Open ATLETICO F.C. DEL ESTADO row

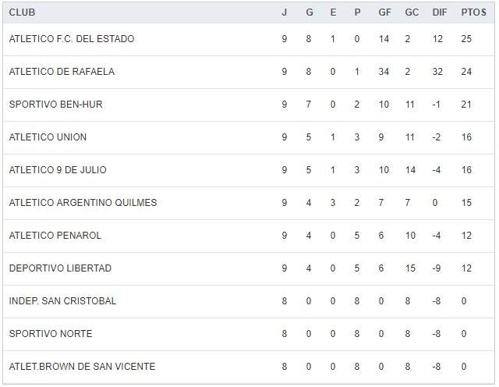[72, 39]
